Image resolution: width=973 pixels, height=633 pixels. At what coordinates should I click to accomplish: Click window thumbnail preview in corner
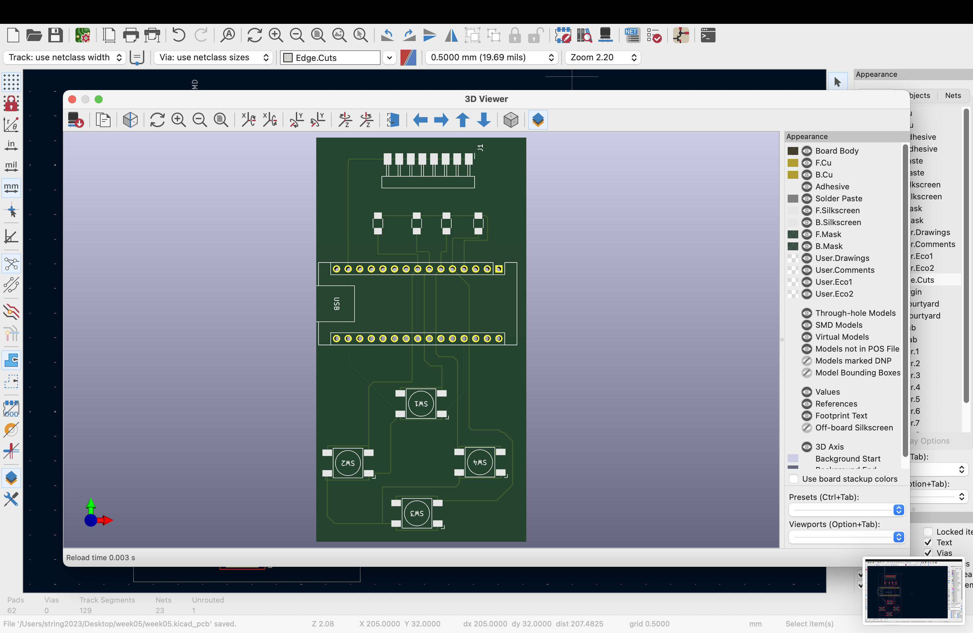[x=914, y=591]
